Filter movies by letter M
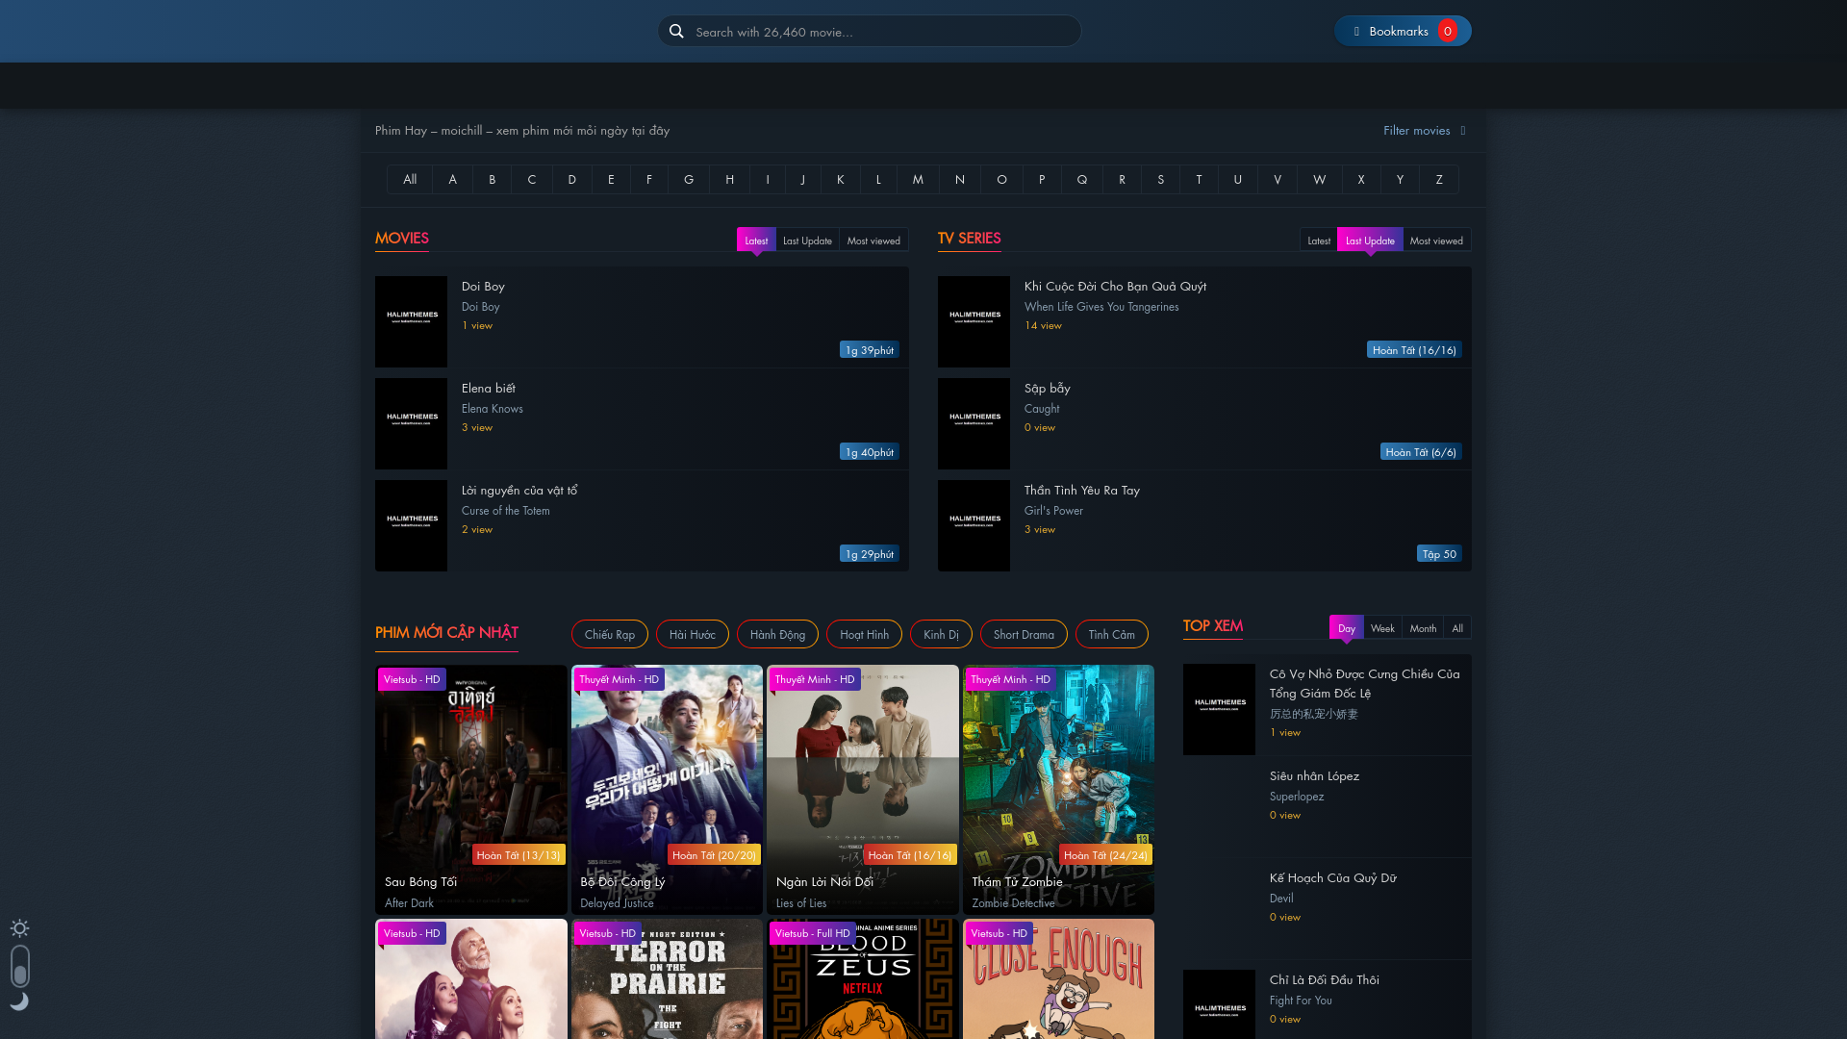Viewport: 1847px width, 1039px height. click(x=918, y=180)
